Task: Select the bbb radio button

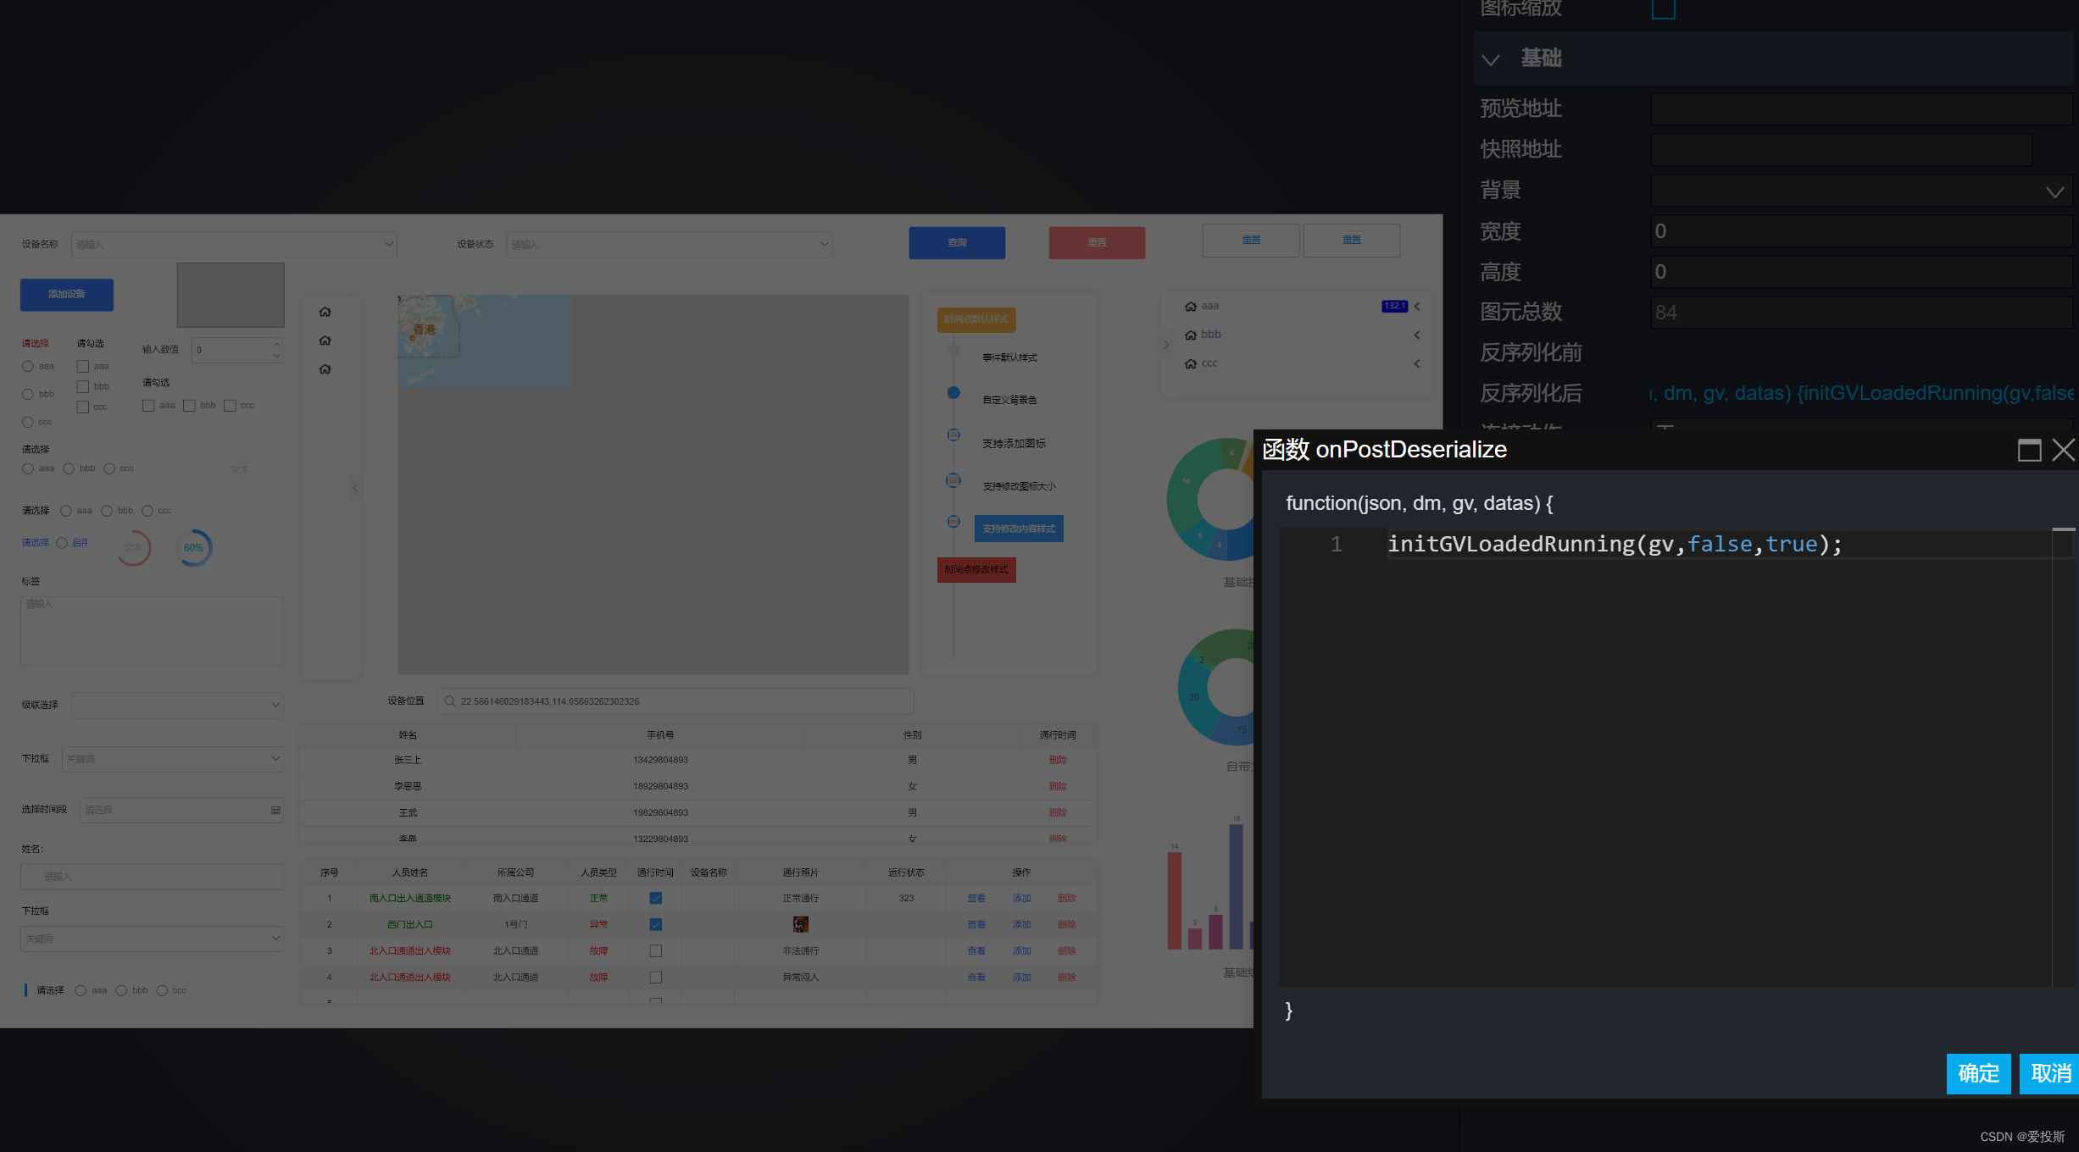Action: coord(27,393)
